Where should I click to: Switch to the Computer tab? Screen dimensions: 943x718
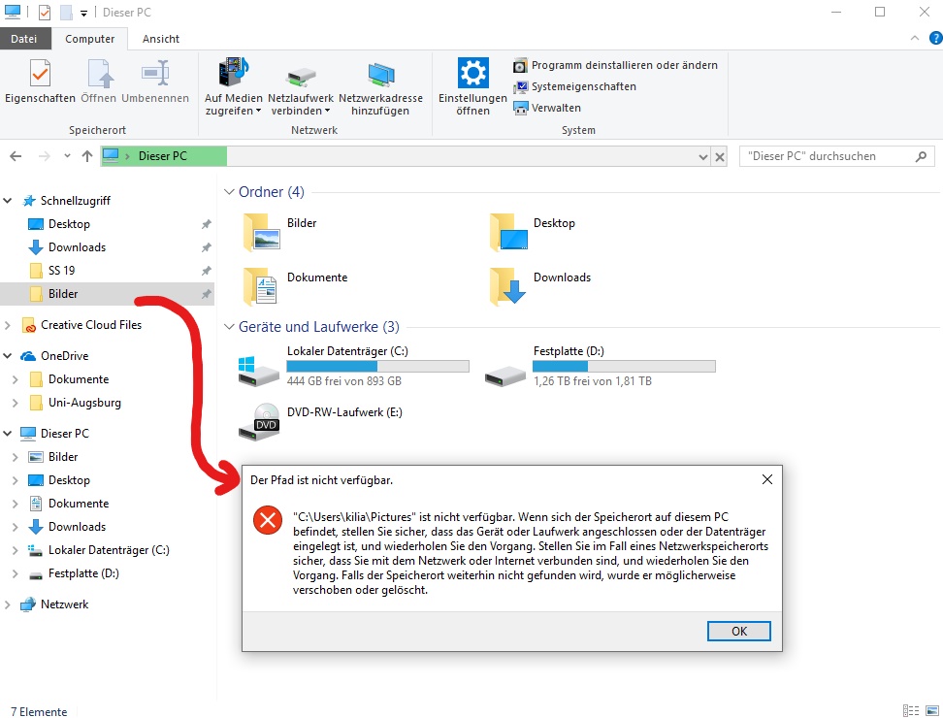tap(89, 39)
